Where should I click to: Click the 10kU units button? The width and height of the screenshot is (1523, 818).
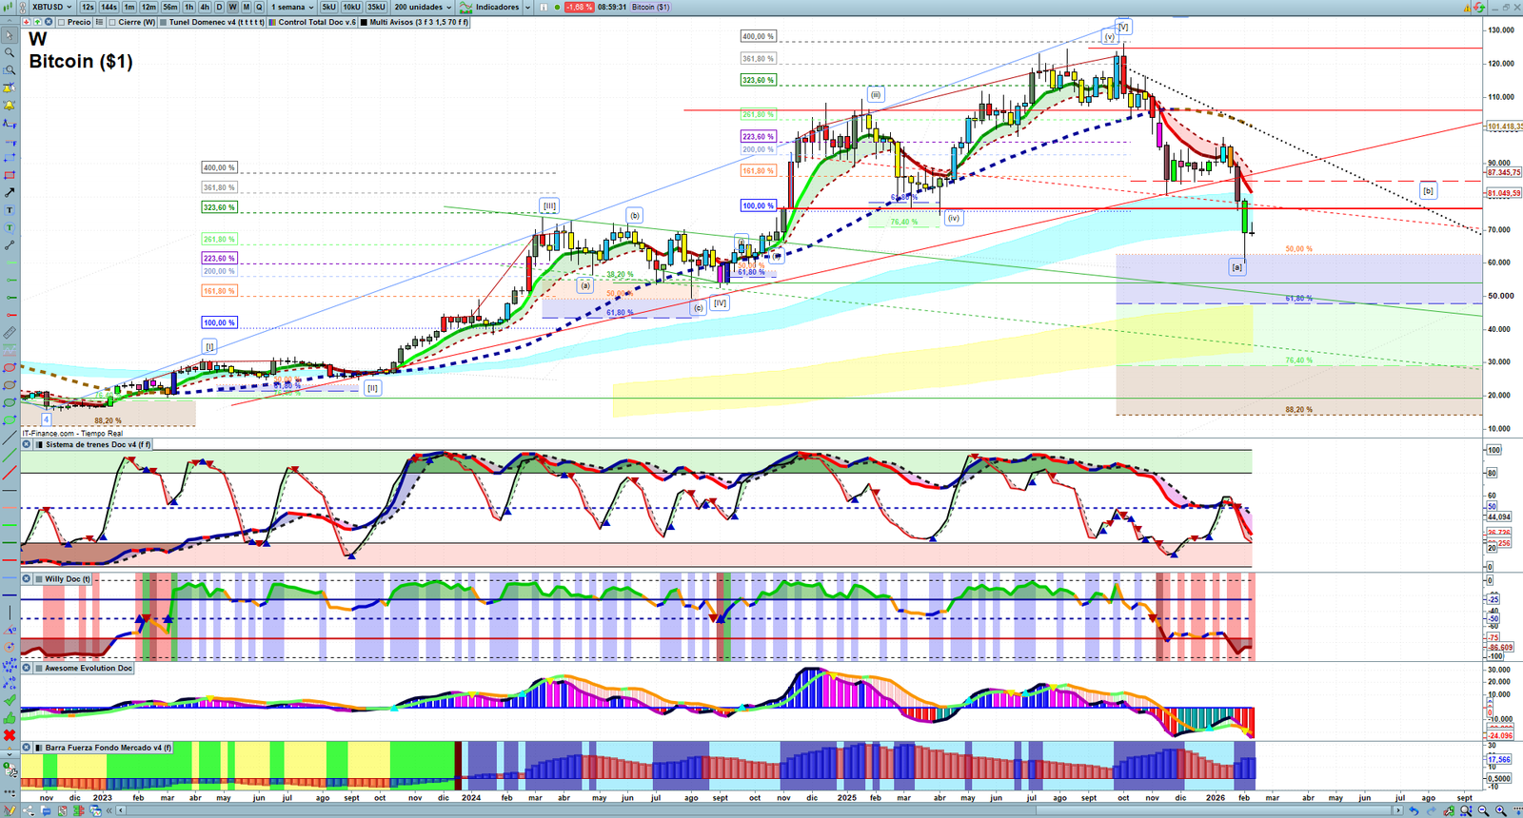click(351, 7)
